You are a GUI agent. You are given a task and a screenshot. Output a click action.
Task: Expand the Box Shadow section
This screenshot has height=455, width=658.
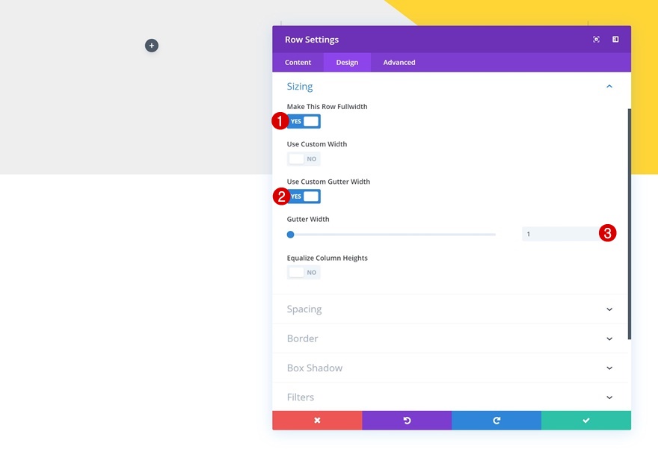[450, 368]
